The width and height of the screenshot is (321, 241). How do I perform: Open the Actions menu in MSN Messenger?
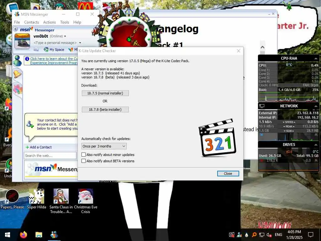click(50, 22)
